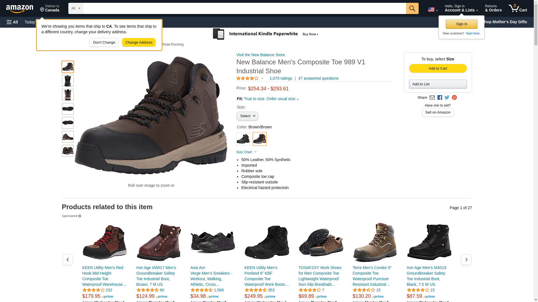Select the black color swatch
The image size is (538, 302).
tap(243, 139)
